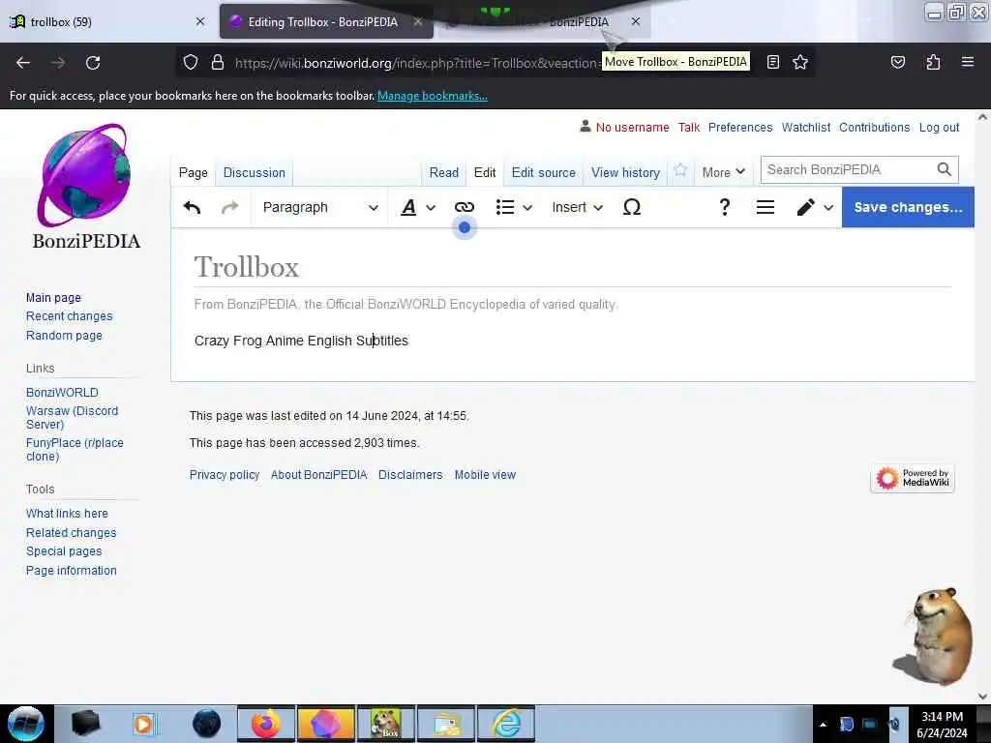Go to Main page sidebar link
This screenshot has width=991, height=743.
(x=53, y=298)
